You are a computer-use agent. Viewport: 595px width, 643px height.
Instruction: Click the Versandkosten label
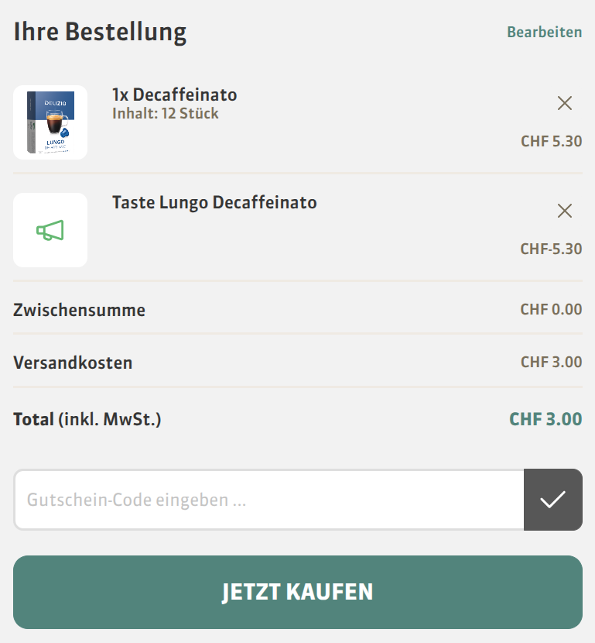[73, 363]
